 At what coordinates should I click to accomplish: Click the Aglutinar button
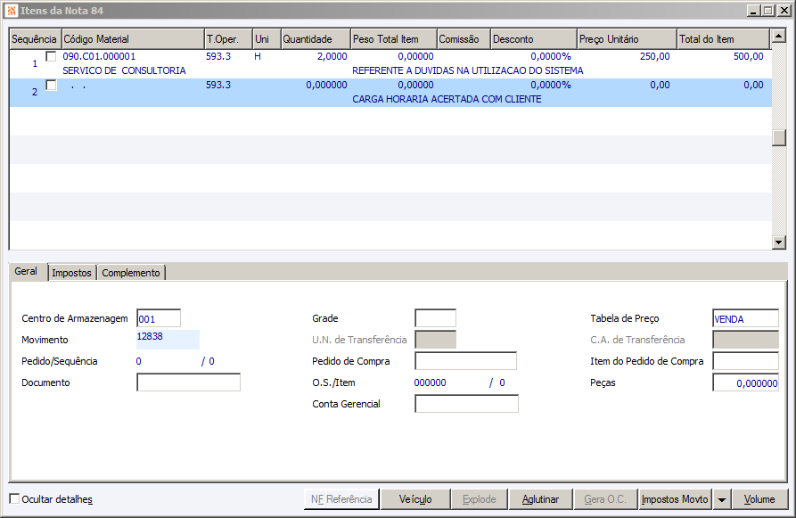541,499
